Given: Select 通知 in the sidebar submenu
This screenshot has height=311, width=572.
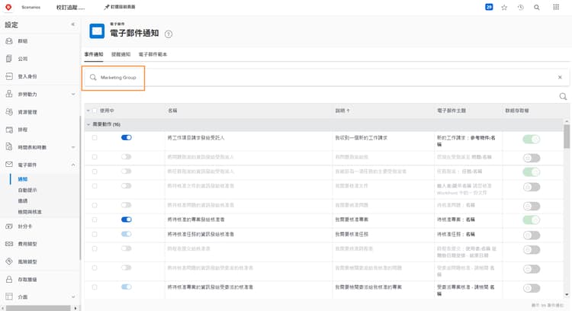Looking at the screenshot, I should pos(23,179).
